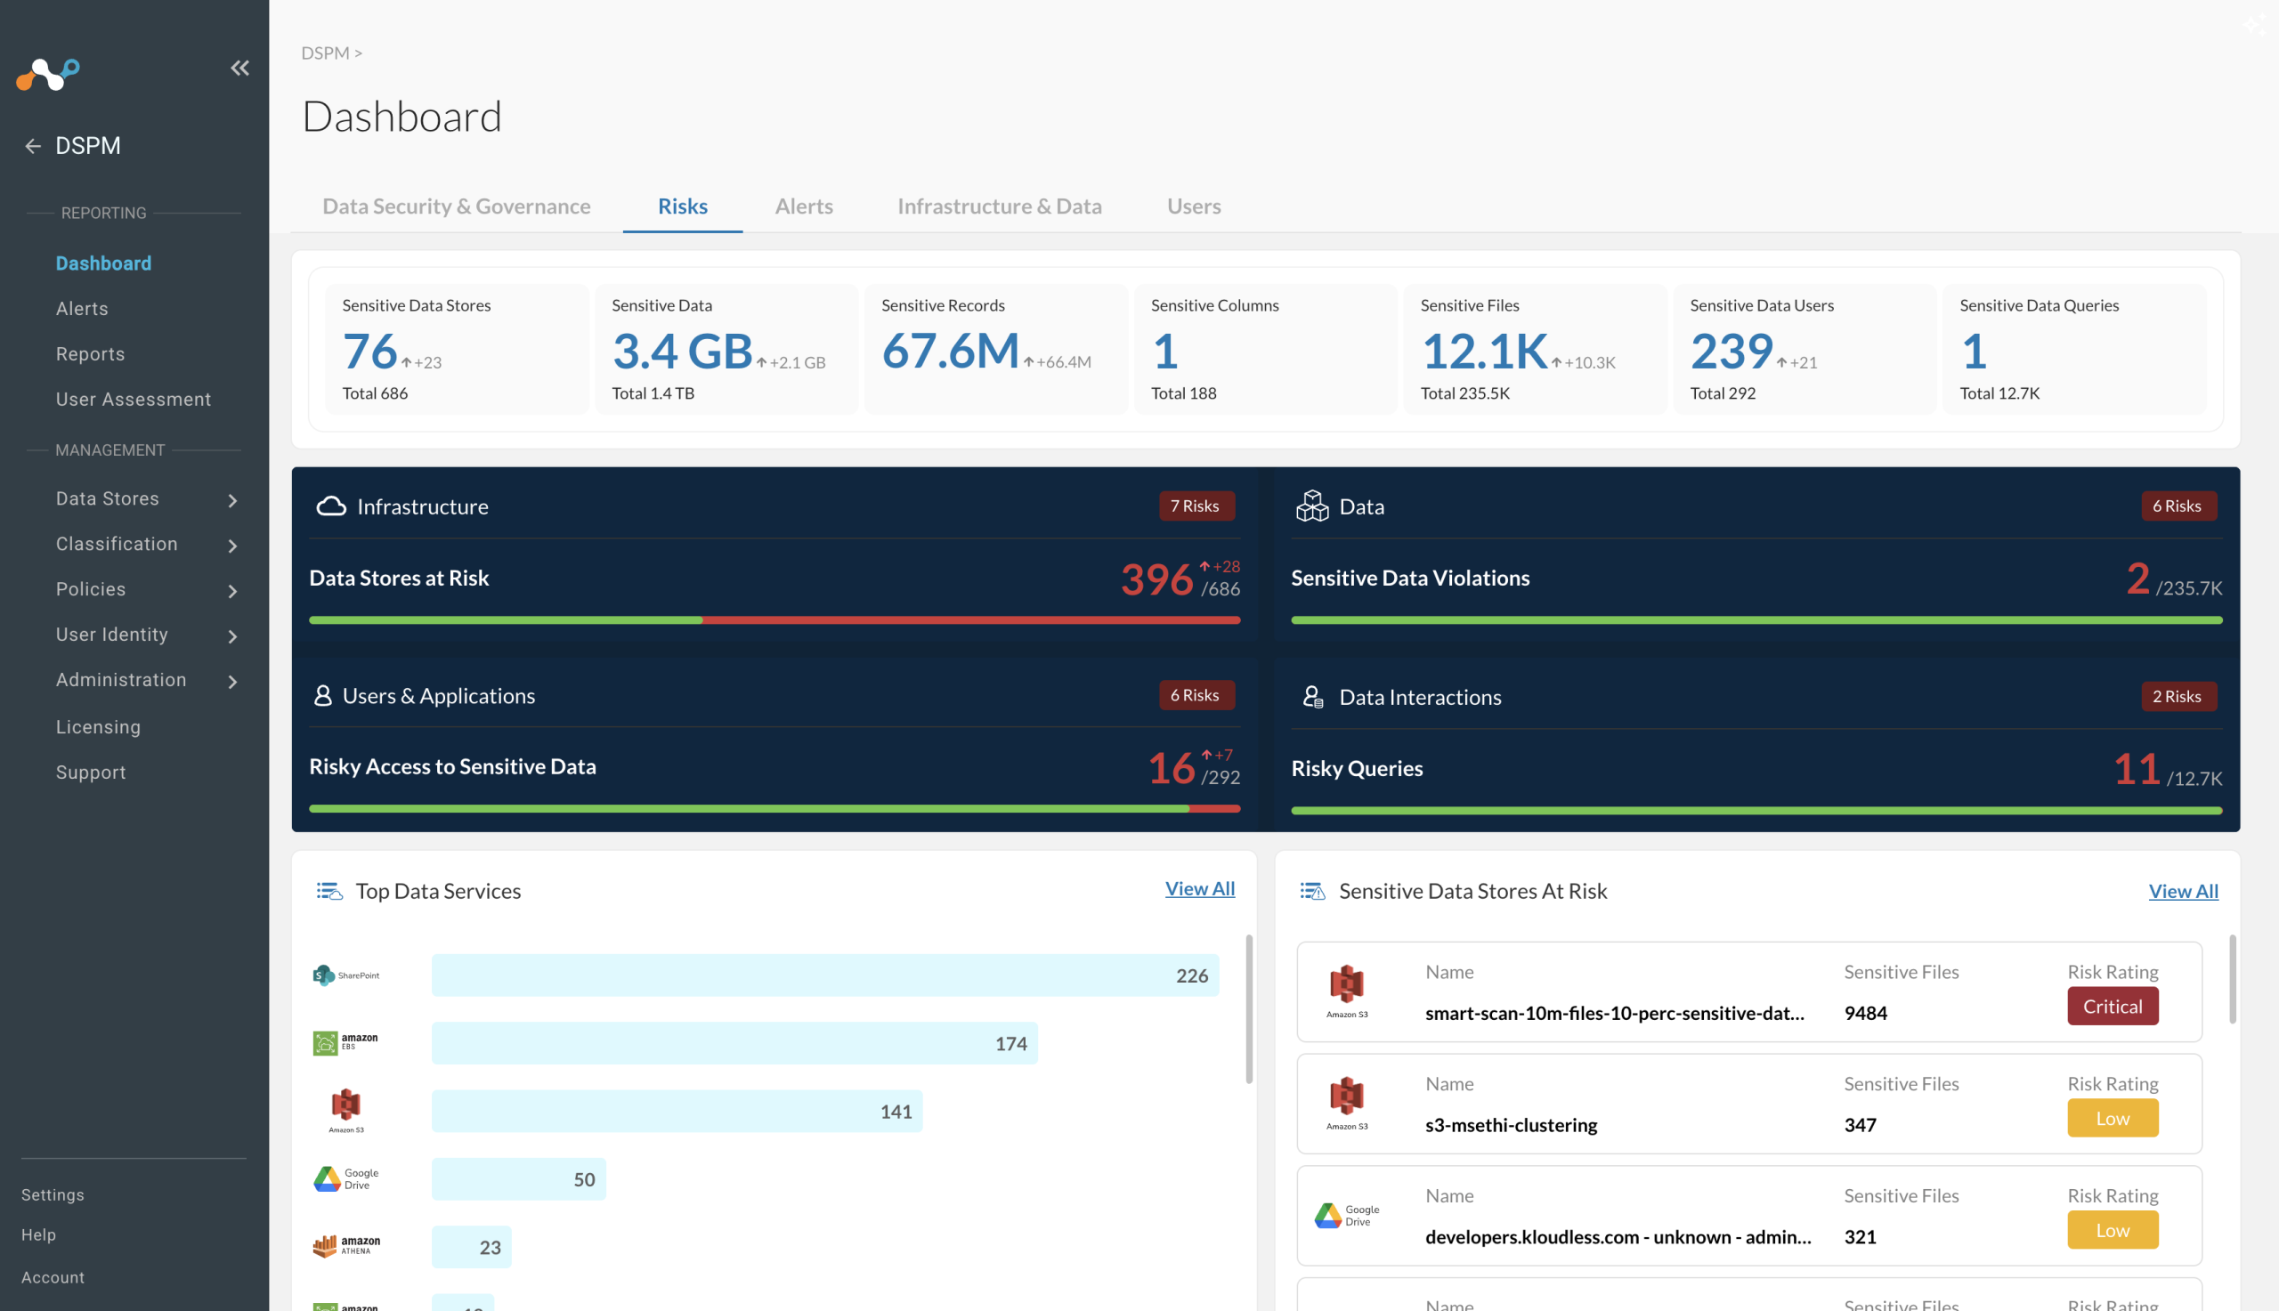Switch to the Alerts tab
Screen dimensions: 2279x1311
tap(803, 206)
